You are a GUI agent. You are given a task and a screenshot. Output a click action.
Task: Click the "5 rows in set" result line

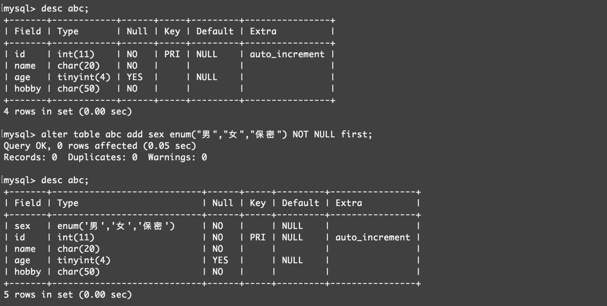(67, 295)
